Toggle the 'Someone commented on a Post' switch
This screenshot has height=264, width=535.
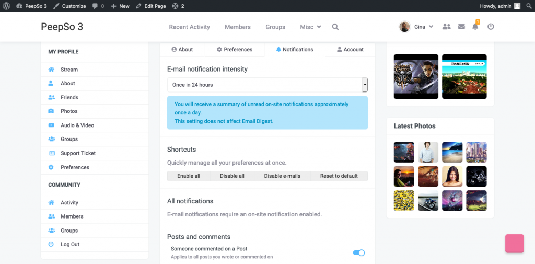(x=358, y=252)
